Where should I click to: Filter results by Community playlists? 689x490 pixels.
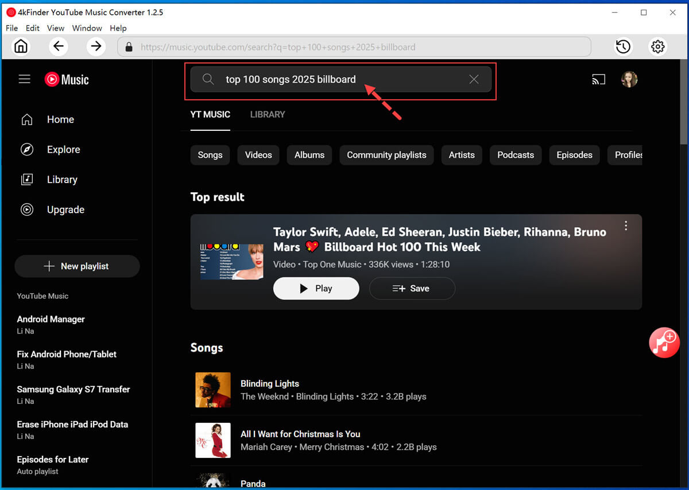pyautogui.click(x=386, y=155)
